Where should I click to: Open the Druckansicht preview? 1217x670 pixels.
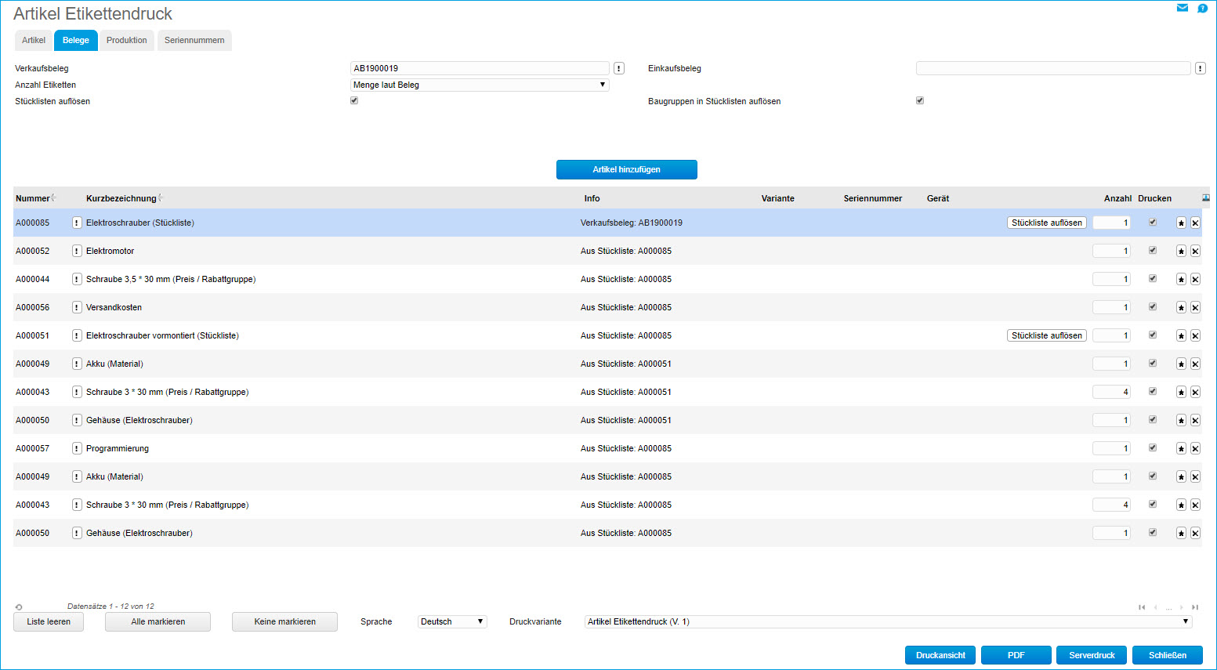(x=940, y=655)
